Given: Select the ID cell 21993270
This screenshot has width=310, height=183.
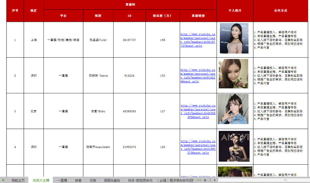Looking at the screenshot, I should coord(129,147).
